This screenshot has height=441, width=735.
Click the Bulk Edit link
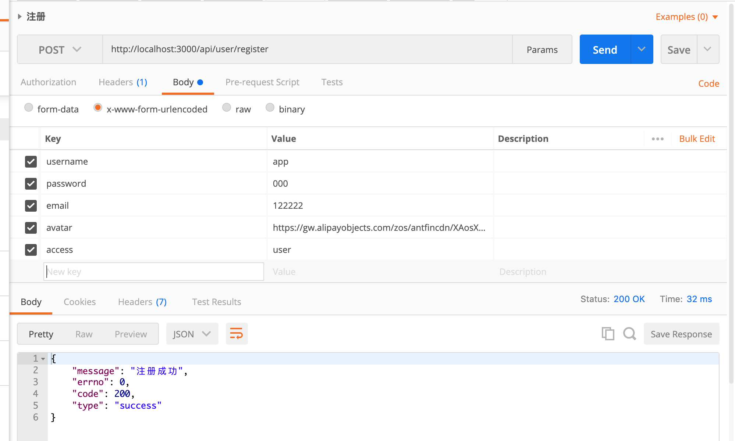pyautogui.click(x=697, y=139)
